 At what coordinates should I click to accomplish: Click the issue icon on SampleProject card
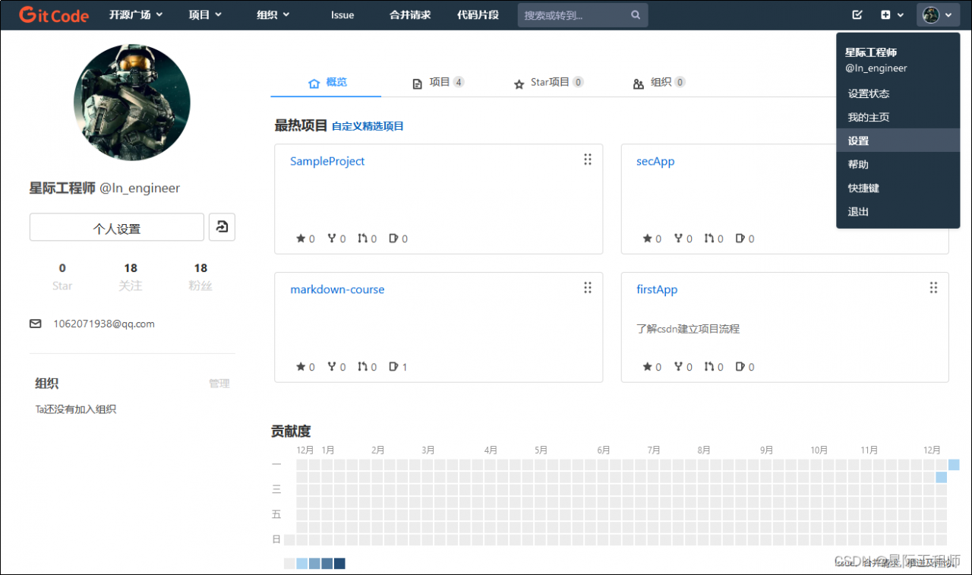click(393, 239)
